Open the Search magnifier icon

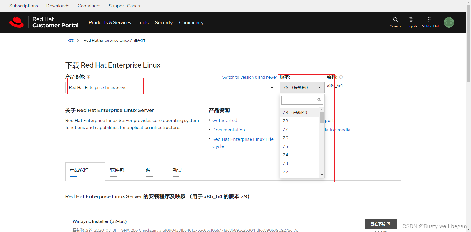coord(395,19)
